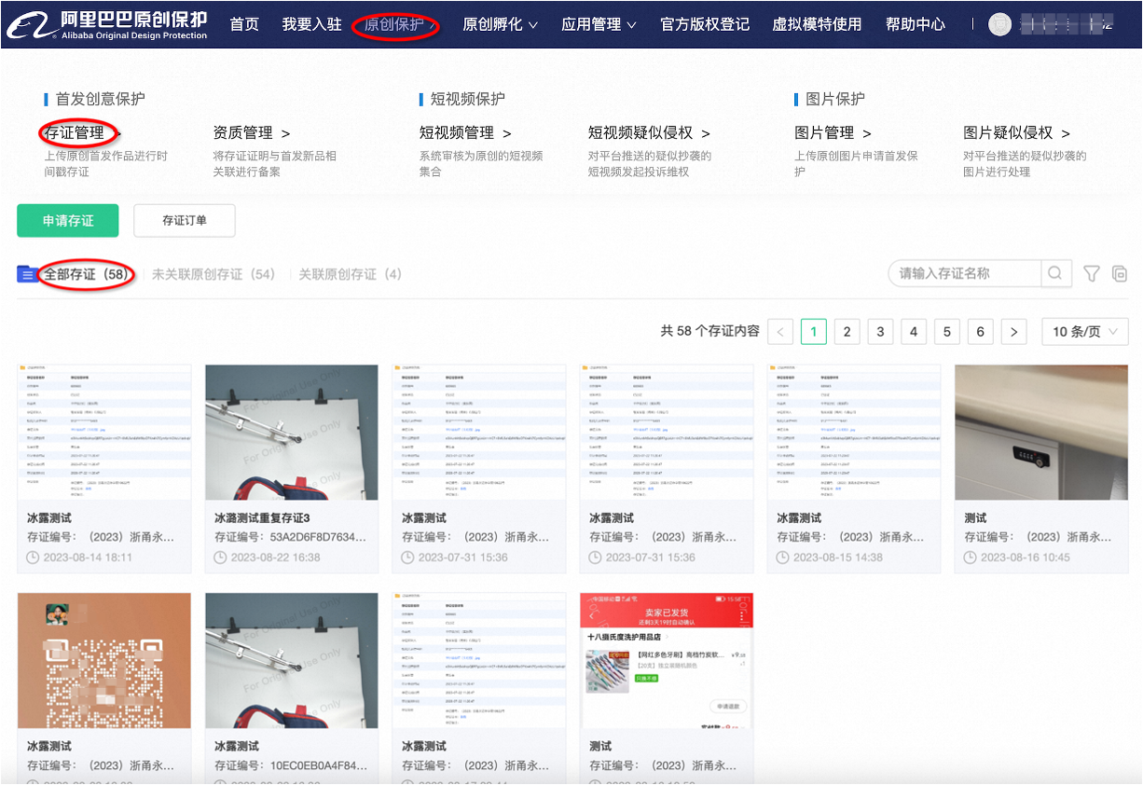Jump to page 5

(946, 332)
